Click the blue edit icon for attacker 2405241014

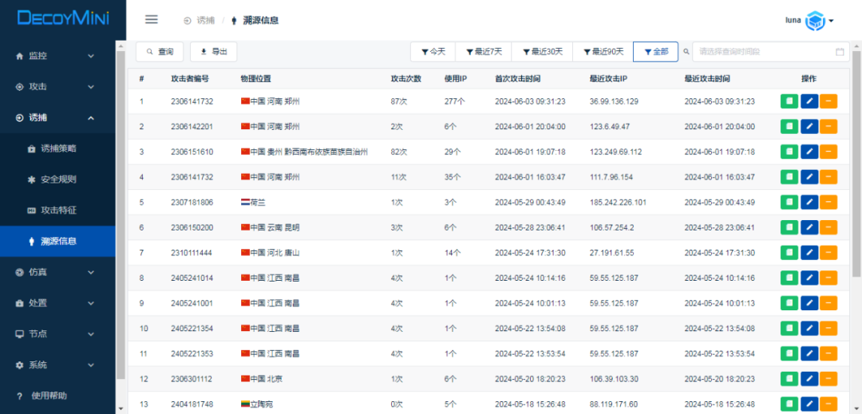pos(809,278)
